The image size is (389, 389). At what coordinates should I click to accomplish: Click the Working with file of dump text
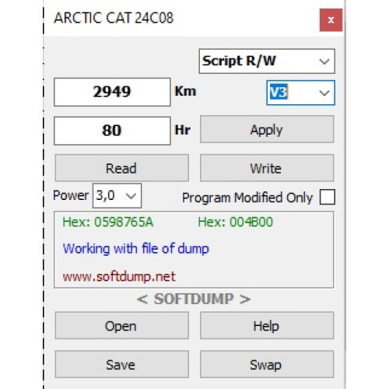coord(136,249)
